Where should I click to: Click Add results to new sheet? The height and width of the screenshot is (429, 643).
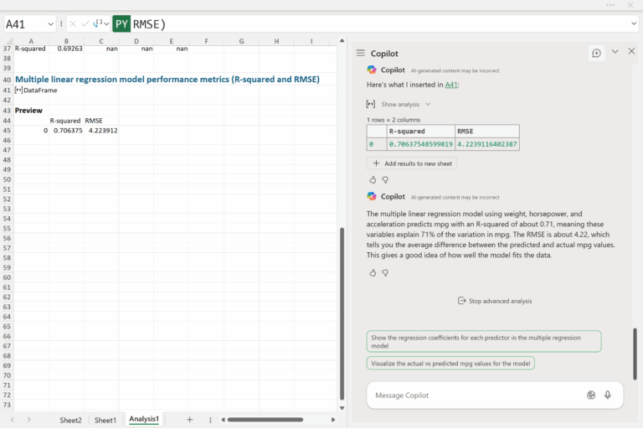(x=411, y=163)
